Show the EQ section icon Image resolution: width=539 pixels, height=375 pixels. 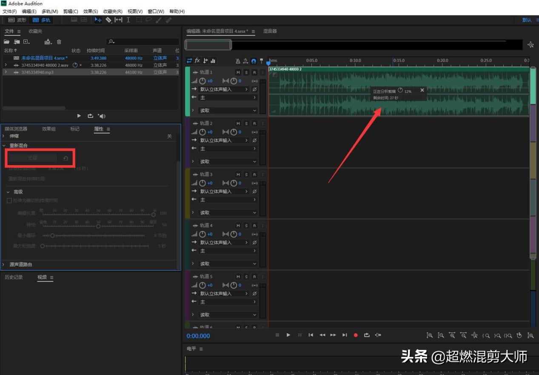(213, 61)
